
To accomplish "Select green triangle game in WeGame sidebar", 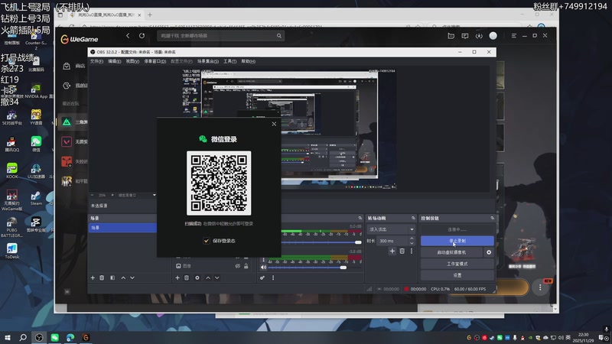I will (67, 122).
